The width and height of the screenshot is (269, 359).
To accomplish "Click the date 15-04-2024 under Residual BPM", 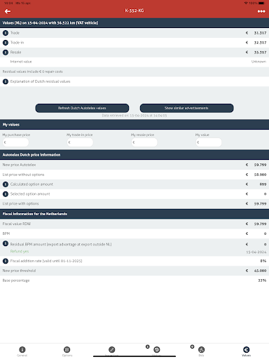I will [256, 252].
